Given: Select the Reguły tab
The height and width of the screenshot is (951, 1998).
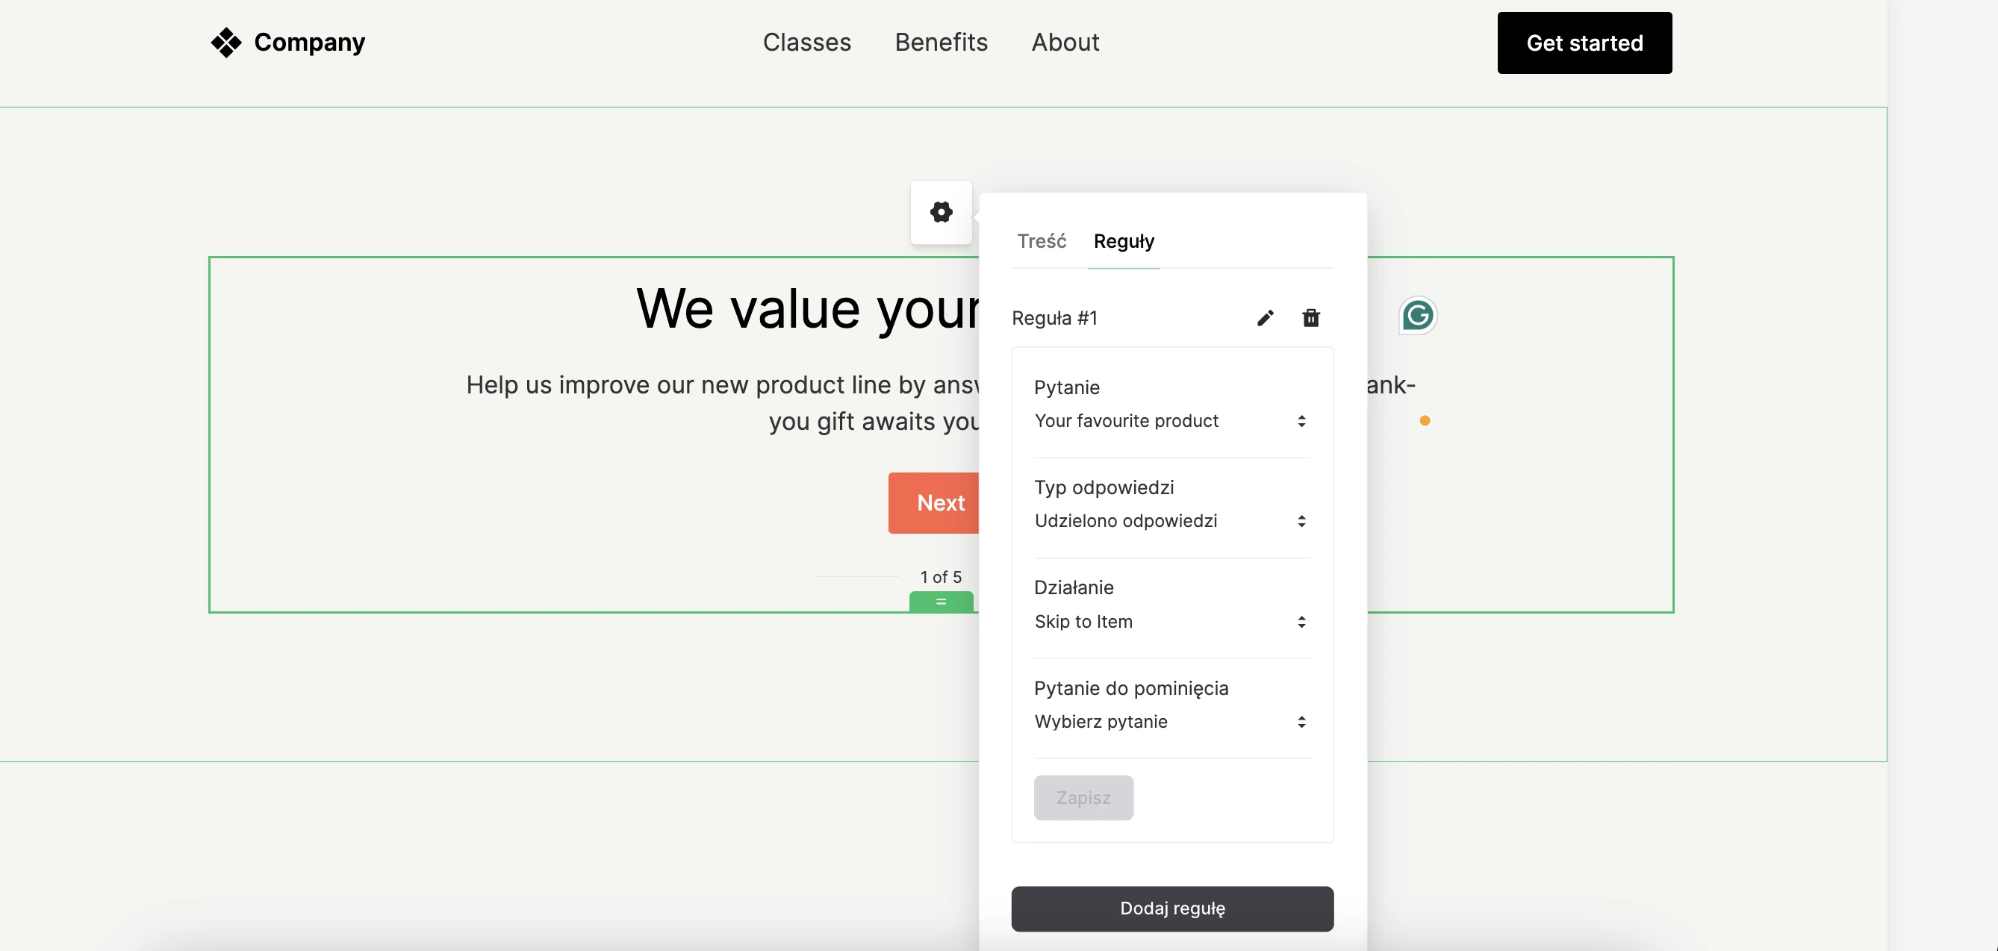Looking at the screenshot, I should coord(1124,241).
